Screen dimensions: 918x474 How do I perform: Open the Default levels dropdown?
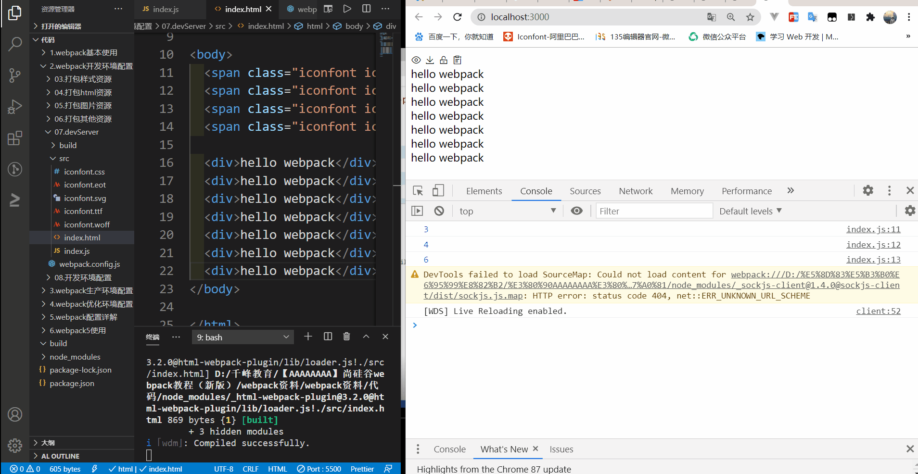click(x=751, y=211)
